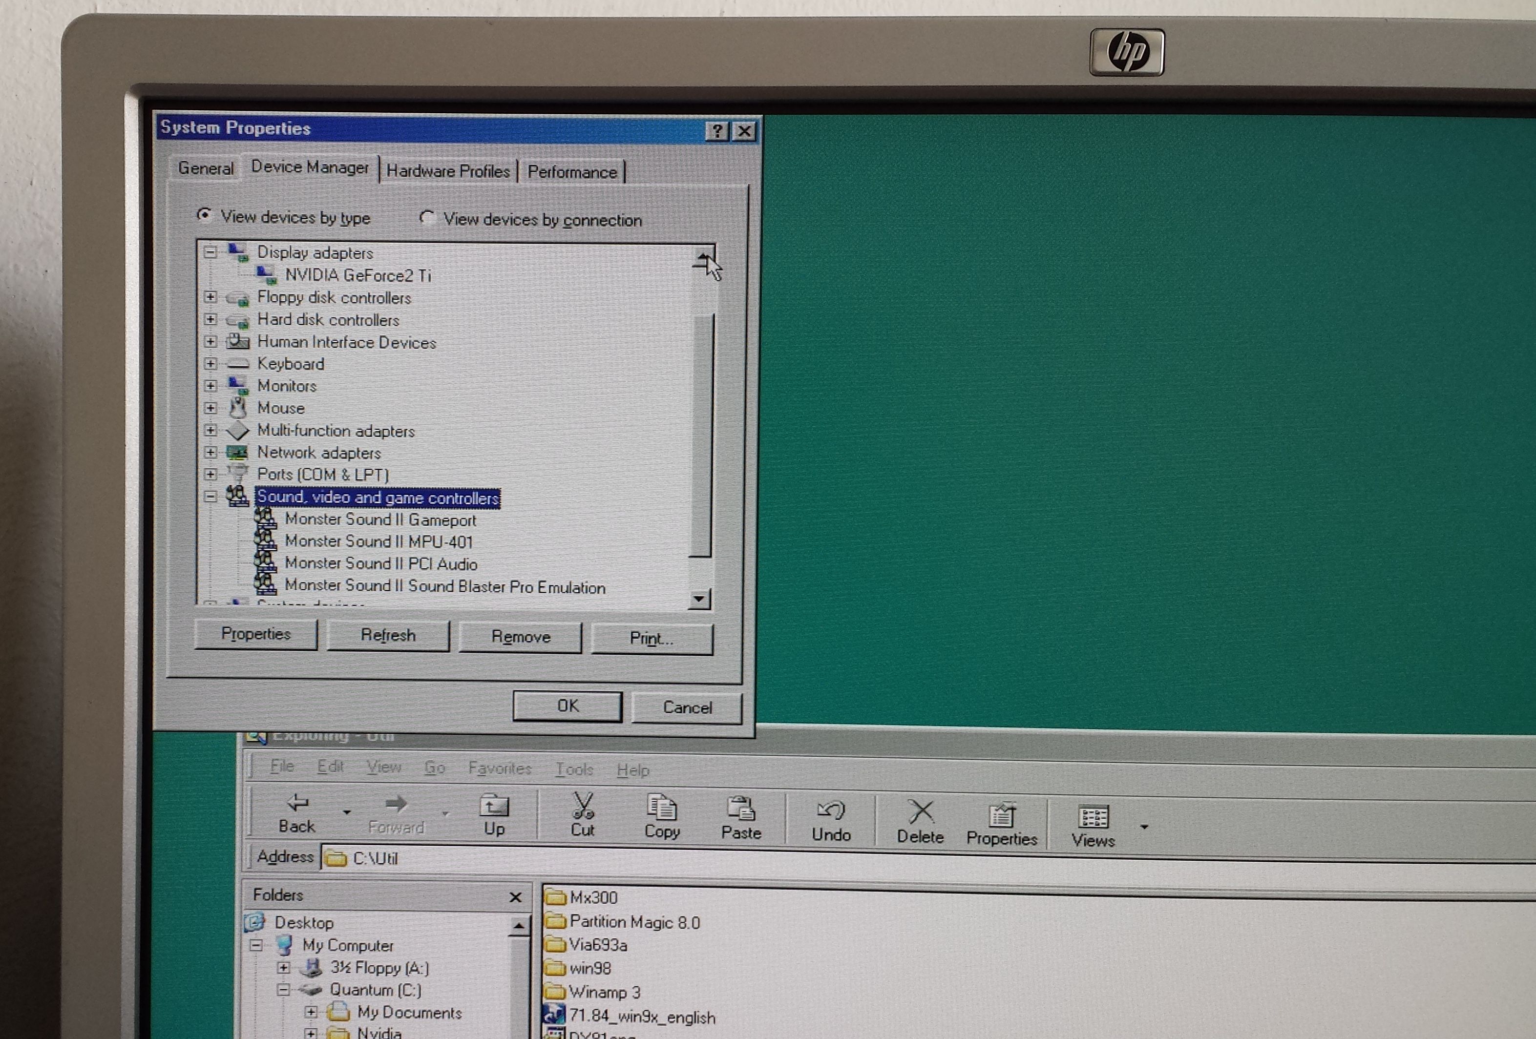Expand the Human Interface Devices node
This screenshot has width=1536, height=1039.
coord(210,341)
